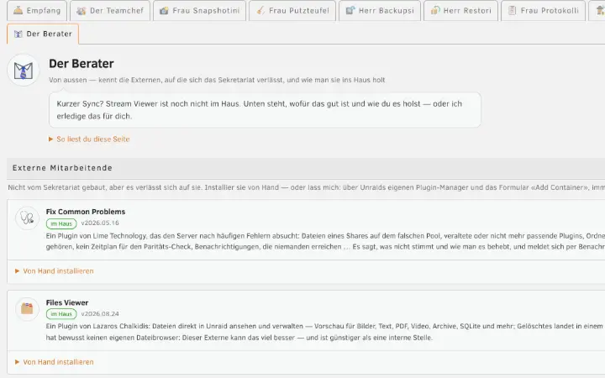Click the 'Von aussen' subtitle line
The image size is (605, 378).
217,81
